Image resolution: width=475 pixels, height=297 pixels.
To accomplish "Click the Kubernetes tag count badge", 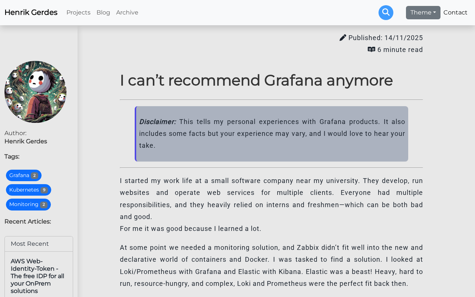I will (44, 189).
